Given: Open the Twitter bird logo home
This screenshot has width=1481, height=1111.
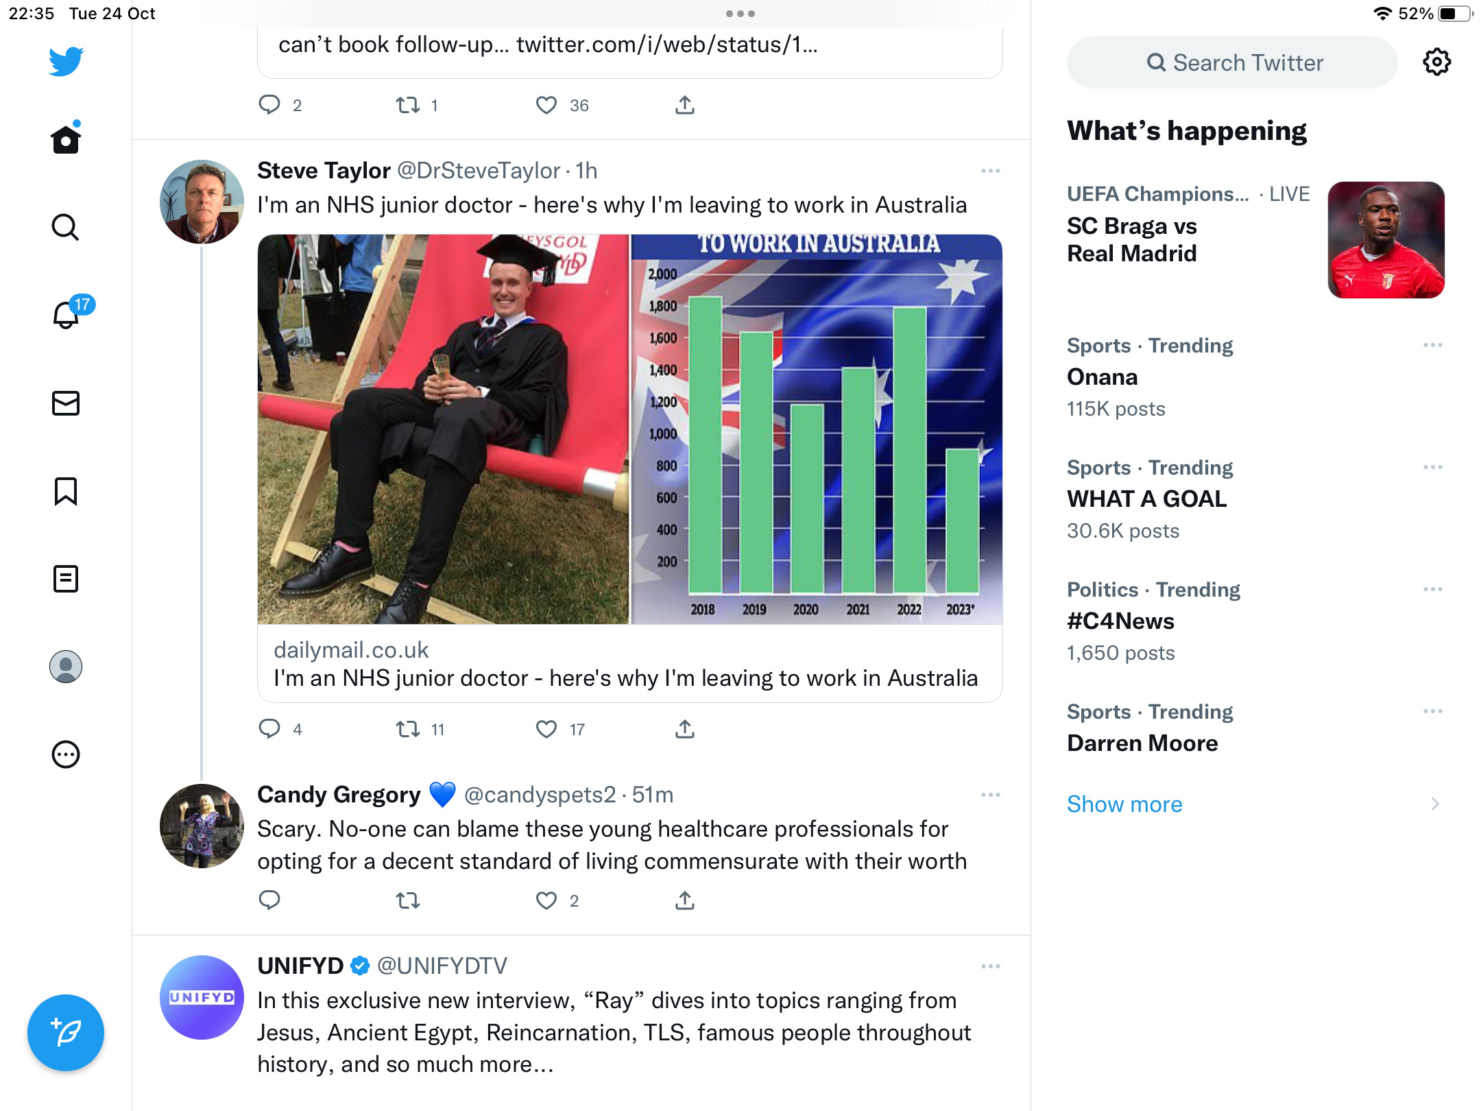Looking at the screenshot, I should (x=66, y=62).
